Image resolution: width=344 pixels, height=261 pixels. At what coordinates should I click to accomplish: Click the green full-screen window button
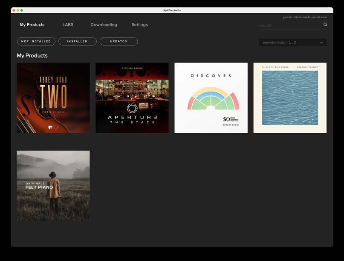coord(22,10)
